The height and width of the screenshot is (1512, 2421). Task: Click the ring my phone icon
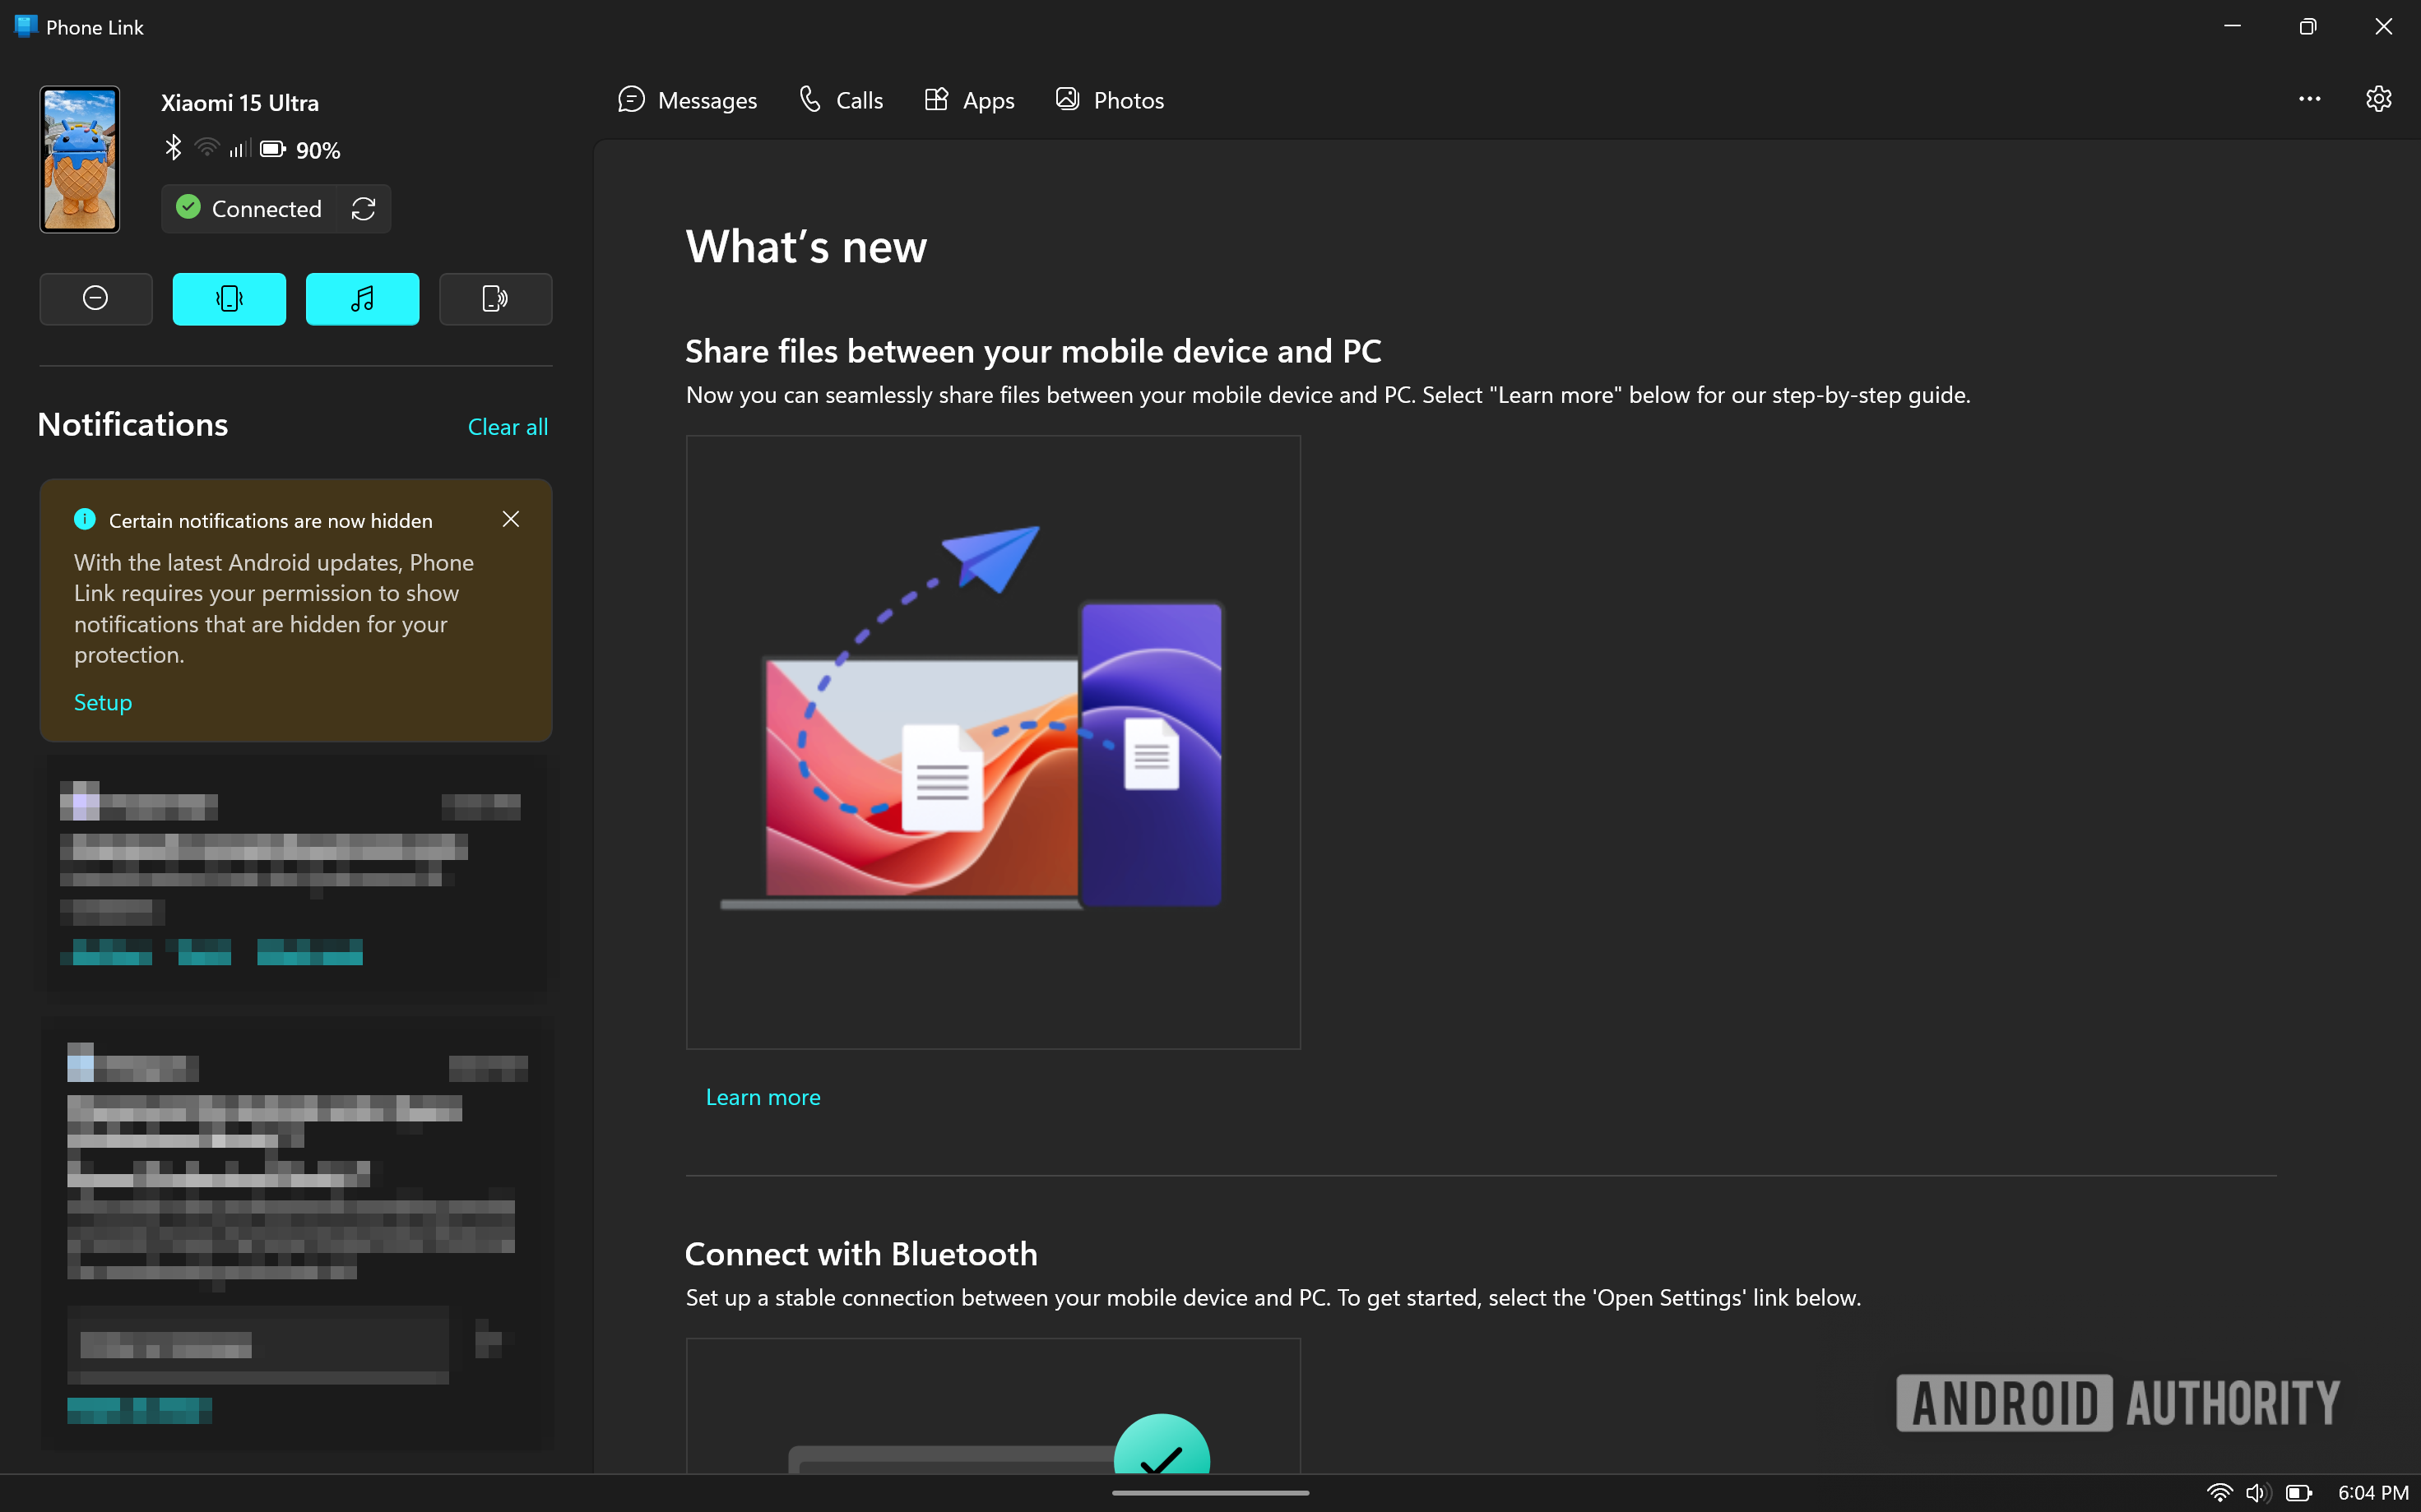tap(495, 298)
